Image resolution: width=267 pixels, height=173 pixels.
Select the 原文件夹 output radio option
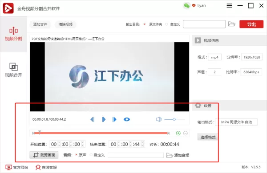[x=144, y=24]
